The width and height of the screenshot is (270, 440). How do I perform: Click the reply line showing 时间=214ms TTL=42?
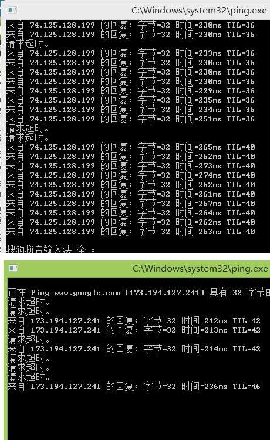click(x=134, y=349)
